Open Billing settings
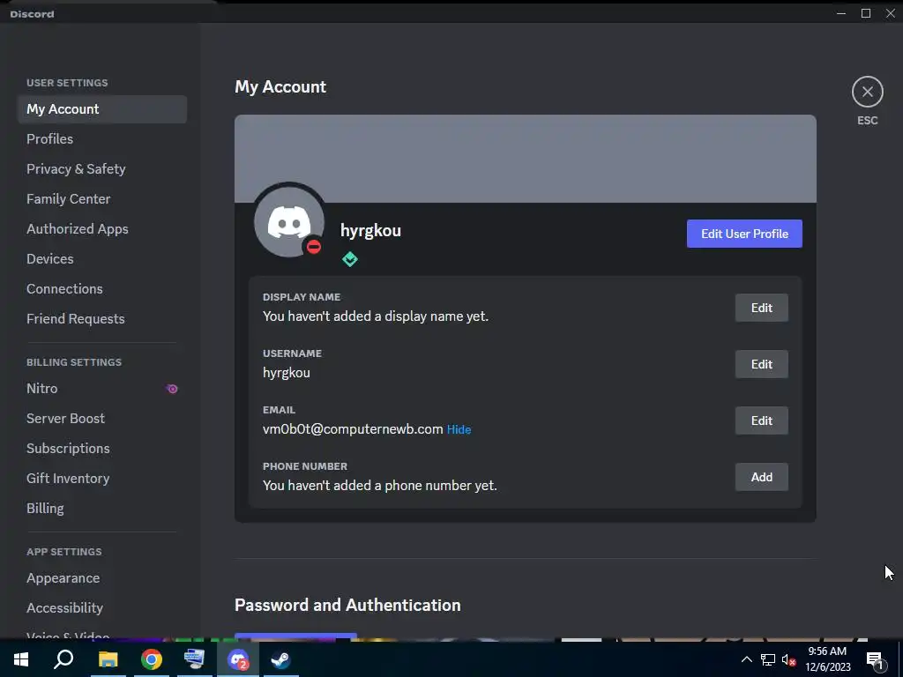The height and width of the screenshot is (677, 903). [102, 509]
